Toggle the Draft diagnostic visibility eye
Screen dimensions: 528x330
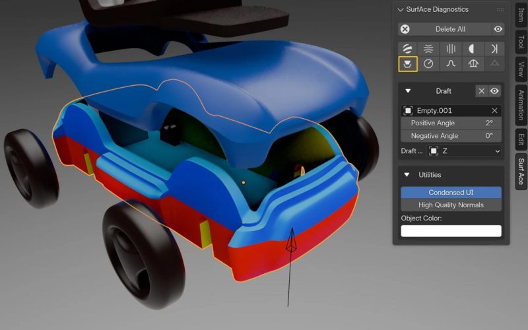click(494, 91)
